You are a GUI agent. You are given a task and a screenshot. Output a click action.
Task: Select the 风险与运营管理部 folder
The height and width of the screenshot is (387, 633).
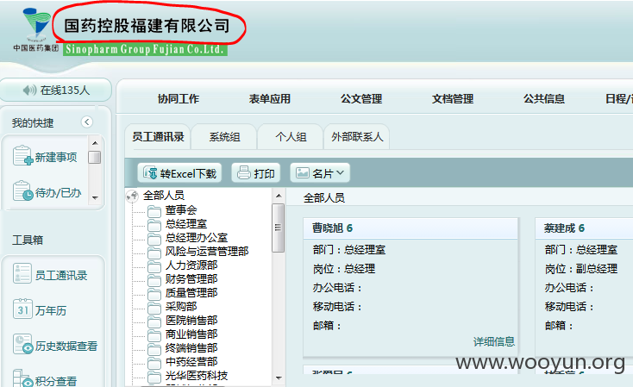207,252
